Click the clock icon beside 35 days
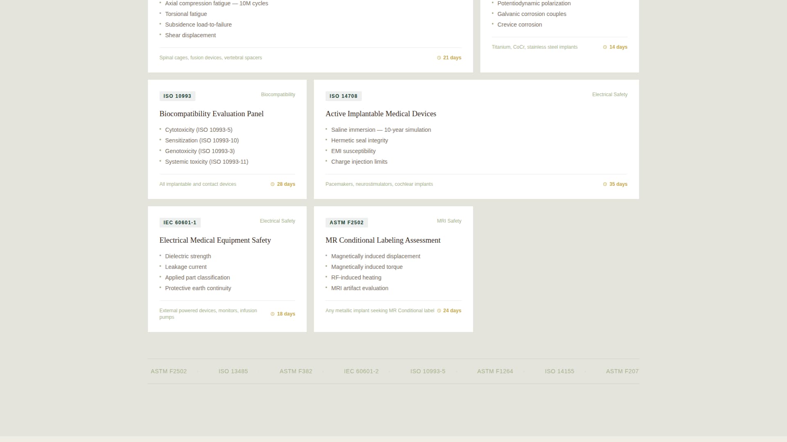Screen dimensions: 787x442 pyautogui.click(x=606, y=184)
